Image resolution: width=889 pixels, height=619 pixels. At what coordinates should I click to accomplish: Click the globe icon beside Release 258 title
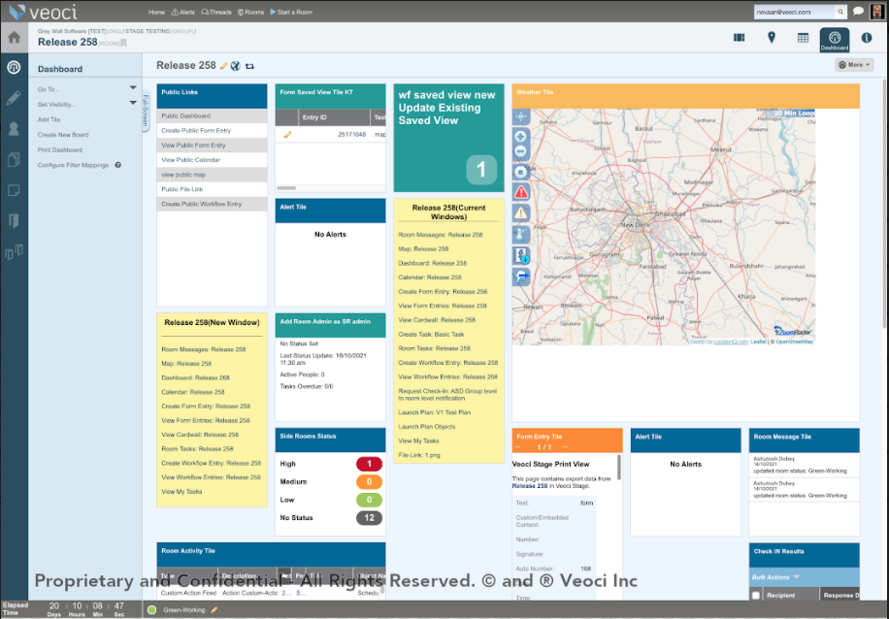tap(234, 64)
